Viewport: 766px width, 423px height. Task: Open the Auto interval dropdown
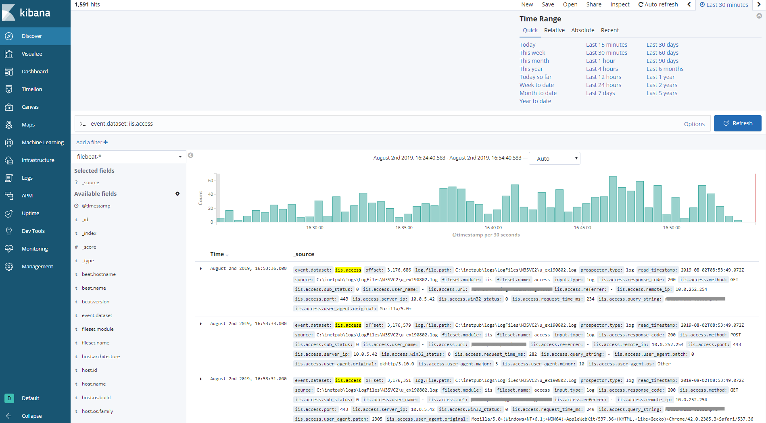pyautogui.click(x=554, y=159)
